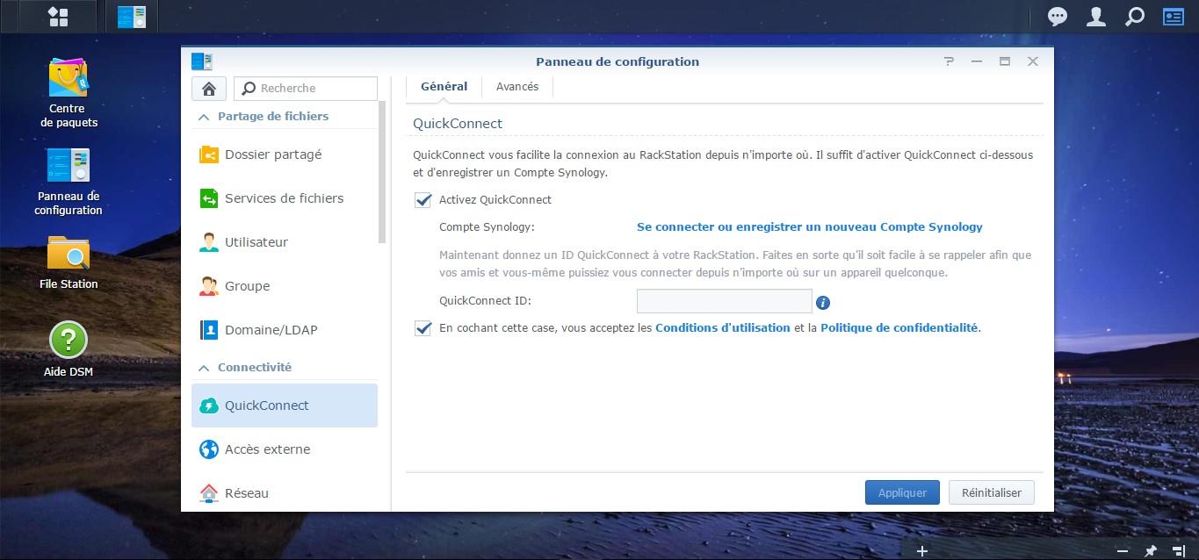Open the notifications chat bubble icon
Screen dimensions: 1199x560
pyautogui.click(x=1058, y=16)
